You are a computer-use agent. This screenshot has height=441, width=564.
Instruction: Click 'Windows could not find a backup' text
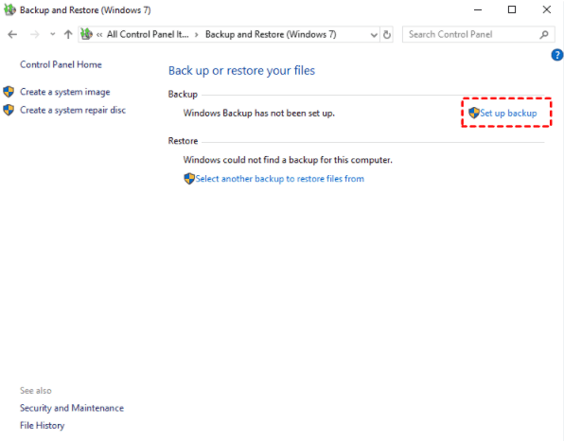[x=288, y=160]
